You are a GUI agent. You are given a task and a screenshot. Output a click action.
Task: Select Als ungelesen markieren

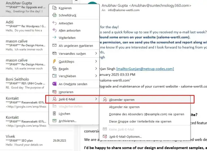coord(74,46)
